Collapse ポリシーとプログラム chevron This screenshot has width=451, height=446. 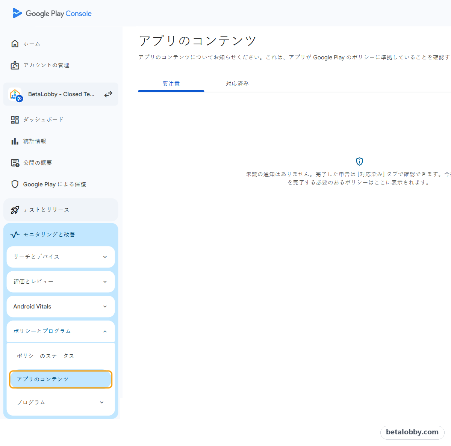click(x=105, y=331)
